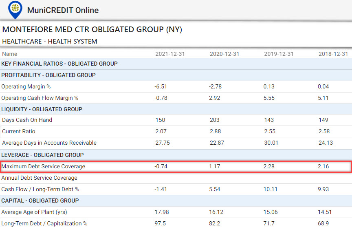Screen dimensions: 352x227
Task: Click Average Age of Plant value 15.06
Action: click(271, 212)
